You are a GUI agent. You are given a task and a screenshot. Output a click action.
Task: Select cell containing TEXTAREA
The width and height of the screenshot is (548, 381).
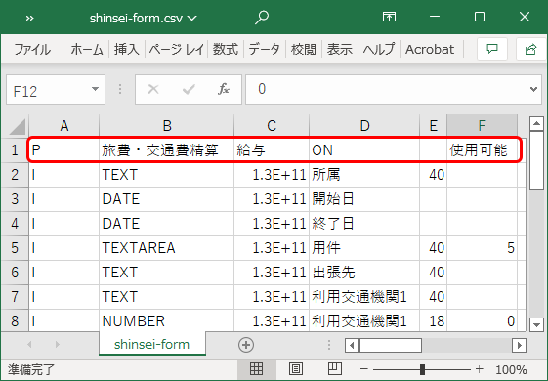167,248
